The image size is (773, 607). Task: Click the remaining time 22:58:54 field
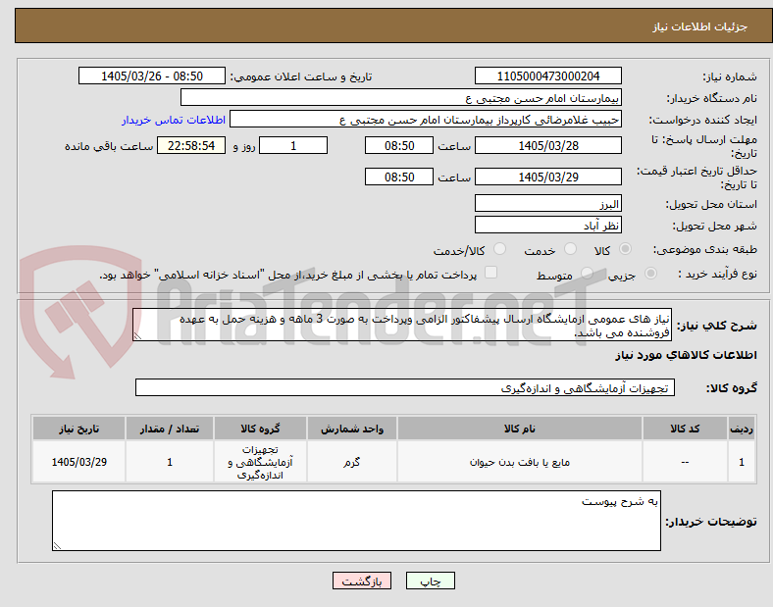(191, 146)
